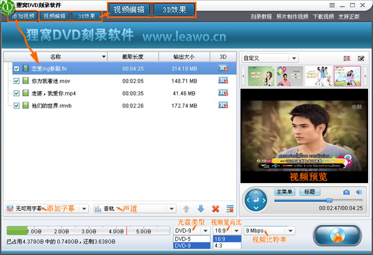Open the 自定义 menu template dropdown
This screenshot has height=255, width=373.
(x=270, y=58)
